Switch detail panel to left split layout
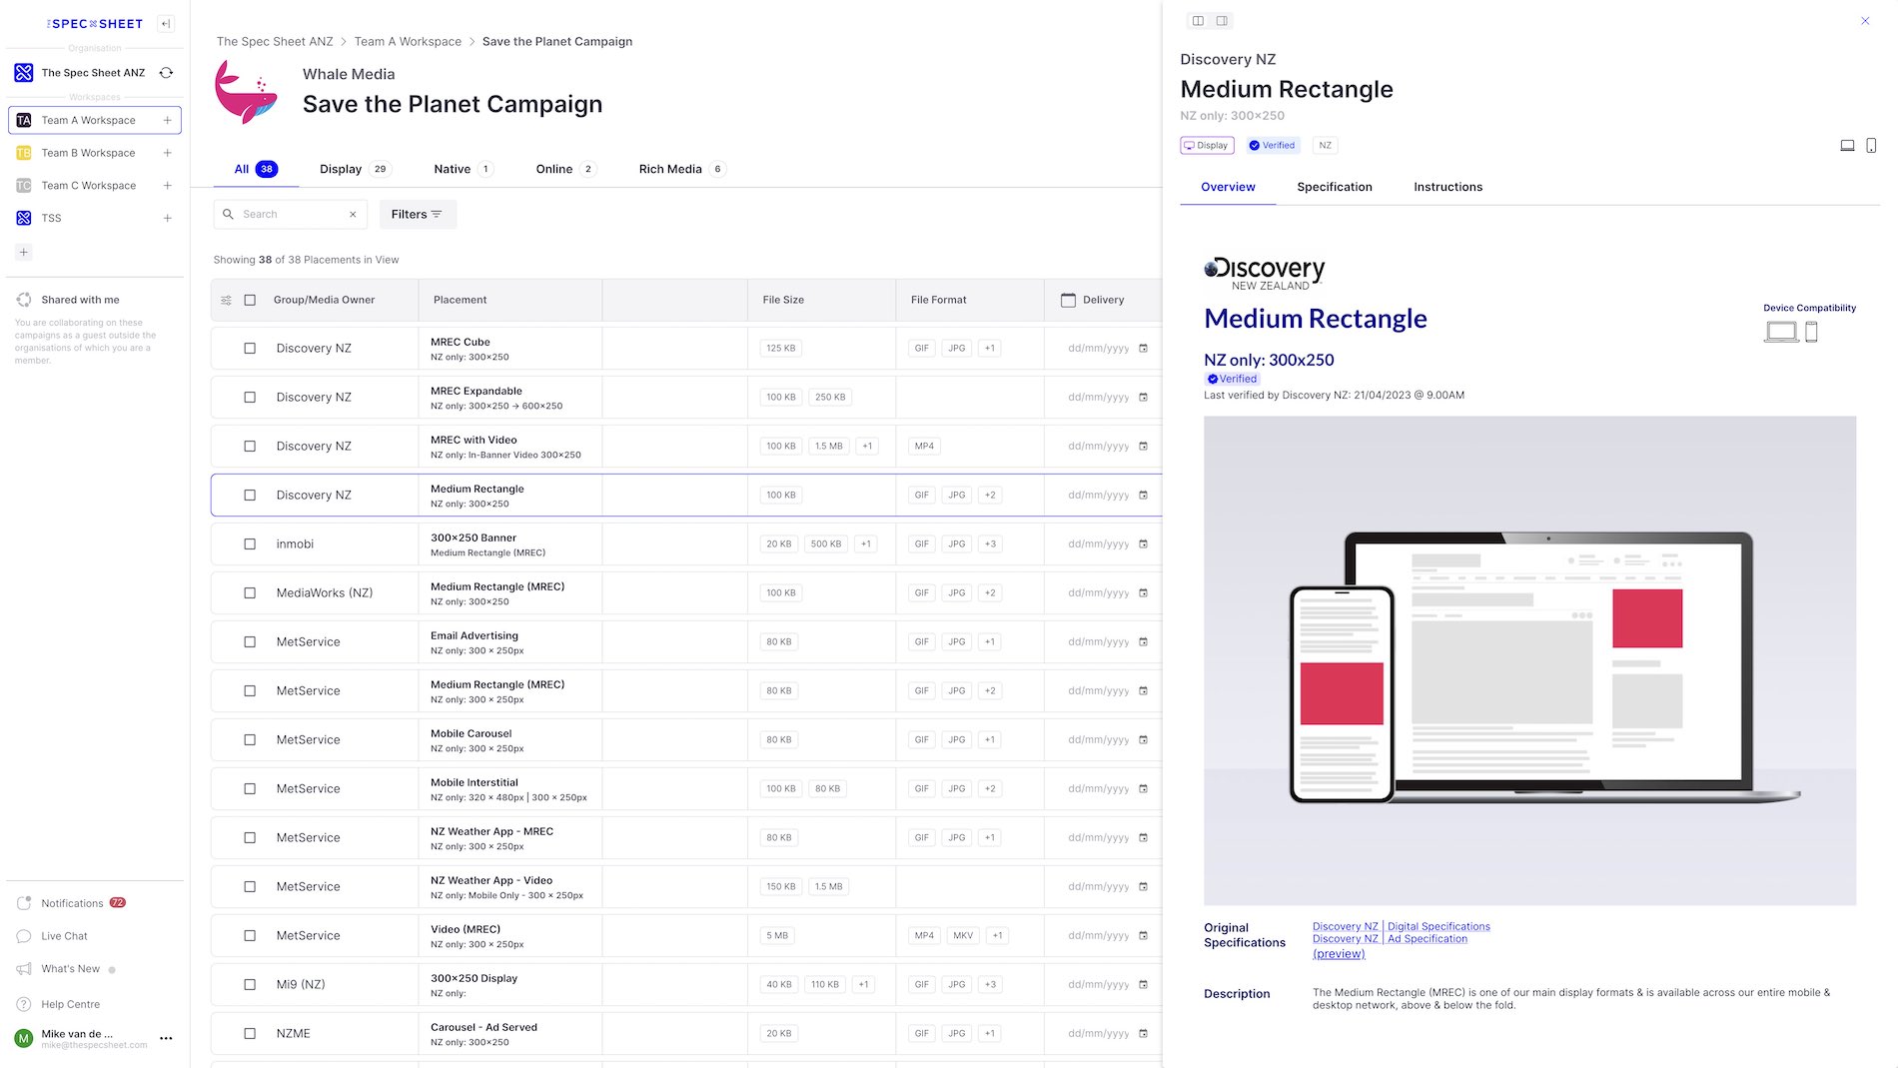 coord(1198,21)
